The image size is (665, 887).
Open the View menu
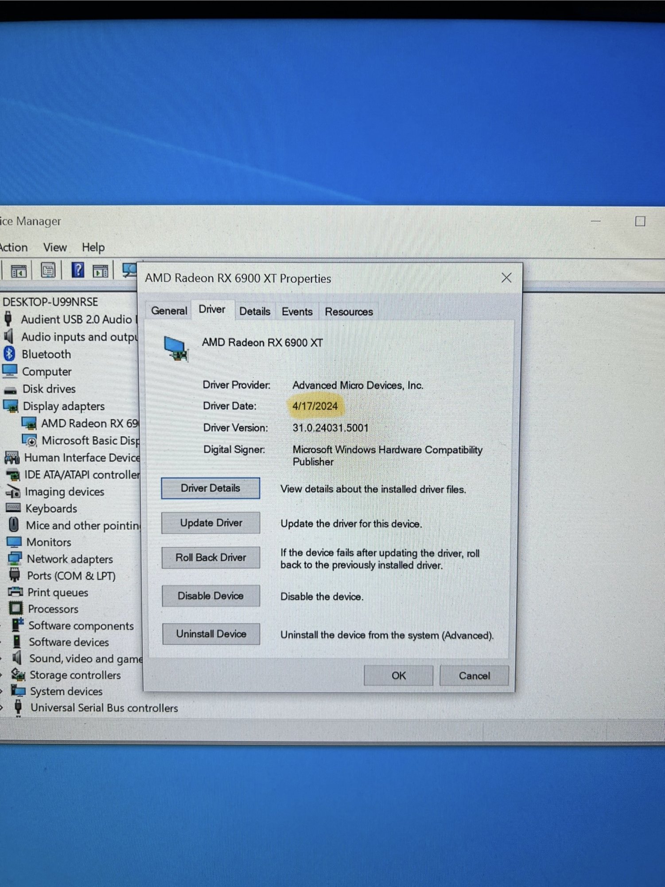click(55, 247)
